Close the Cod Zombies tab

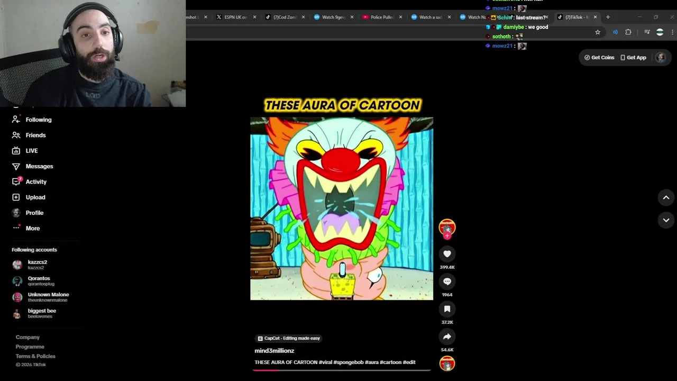pyautogui.click(x=303, y=17)
